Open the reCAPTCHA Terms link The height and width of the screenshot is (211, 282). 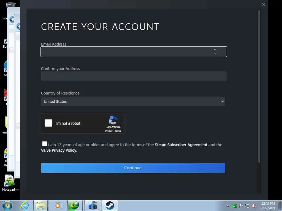click(x=118, y=131)
